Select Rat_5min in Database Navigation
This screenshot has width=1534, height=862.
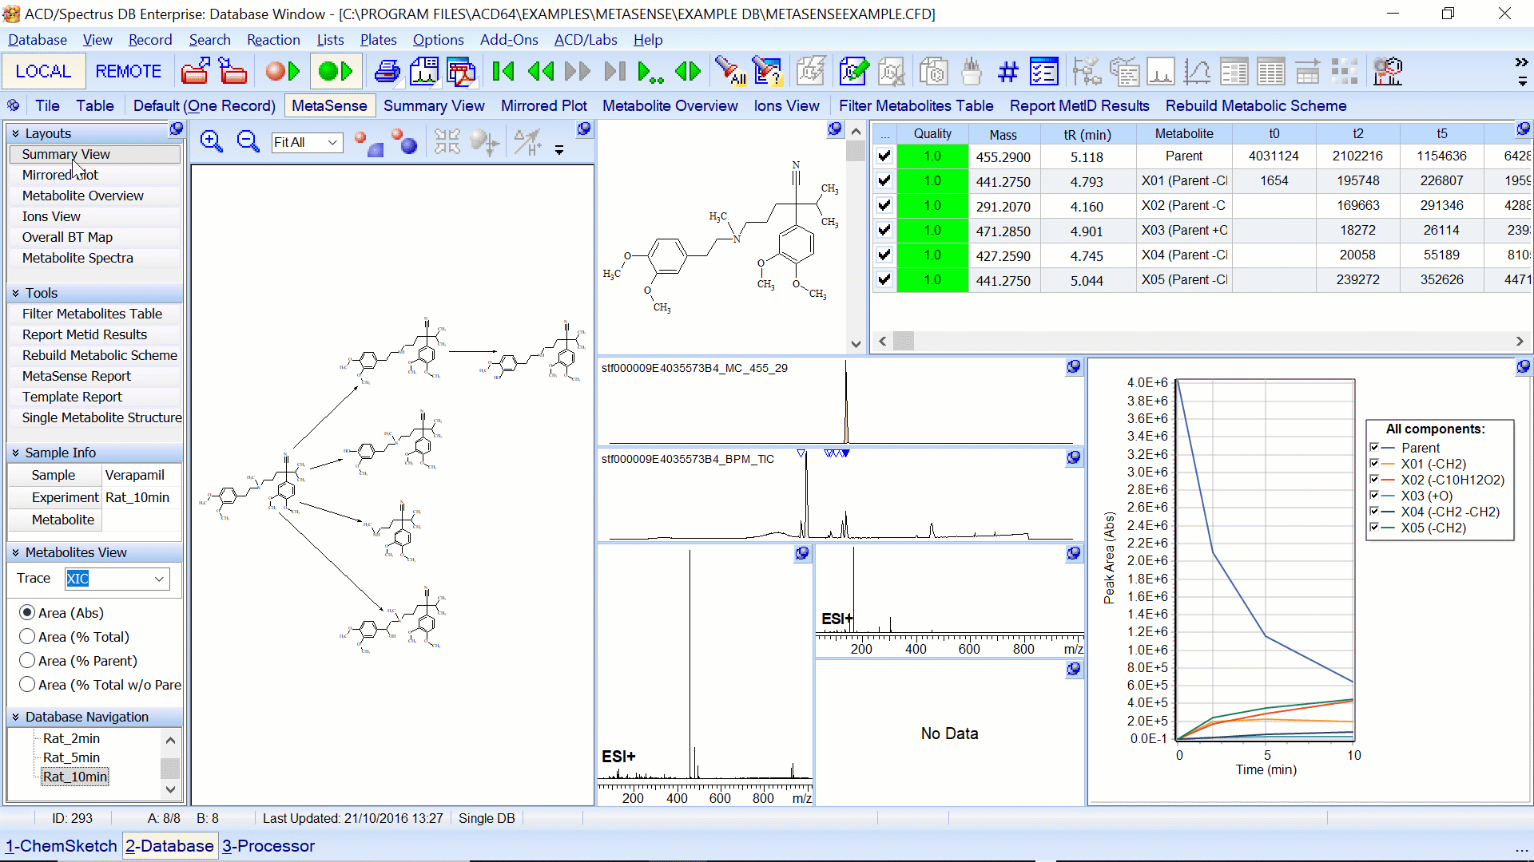71,757
